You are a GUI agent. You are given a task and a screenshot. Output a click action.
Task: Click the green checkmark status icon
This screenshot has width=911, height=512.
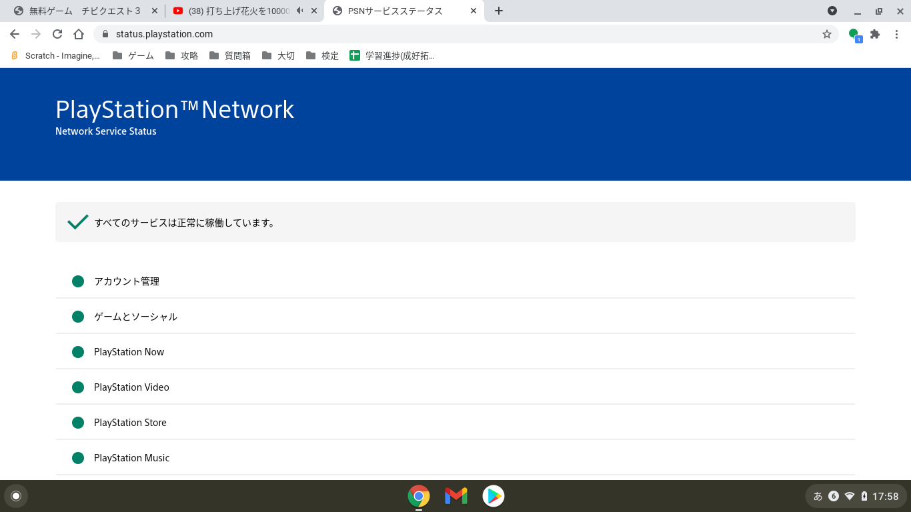point(78,222)
